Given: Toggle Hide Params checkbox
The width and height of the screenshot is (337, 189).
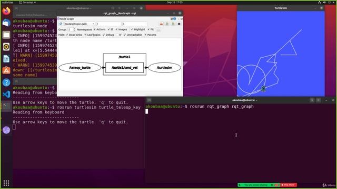Looking at the screenshot, I should (x=150, y=35).
